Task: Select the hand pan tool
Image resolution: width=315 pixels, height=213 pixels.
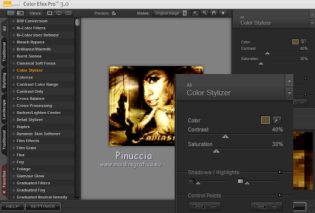Action: point(214,13)
